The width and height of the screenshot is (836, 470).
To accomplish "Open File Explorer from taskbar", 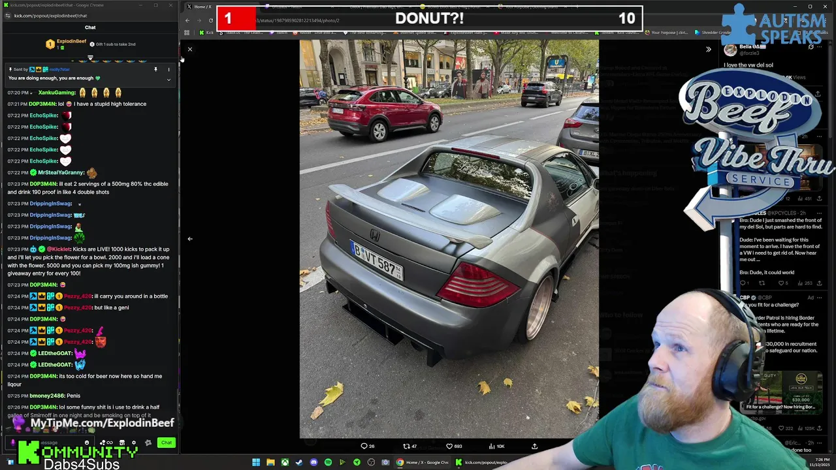I will (270, 462).
